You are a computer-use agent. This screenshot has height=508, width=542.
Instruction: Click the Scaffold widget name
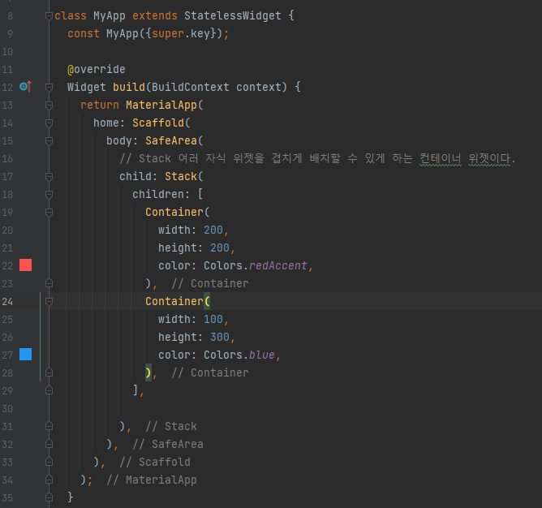[x=158, y=123]
